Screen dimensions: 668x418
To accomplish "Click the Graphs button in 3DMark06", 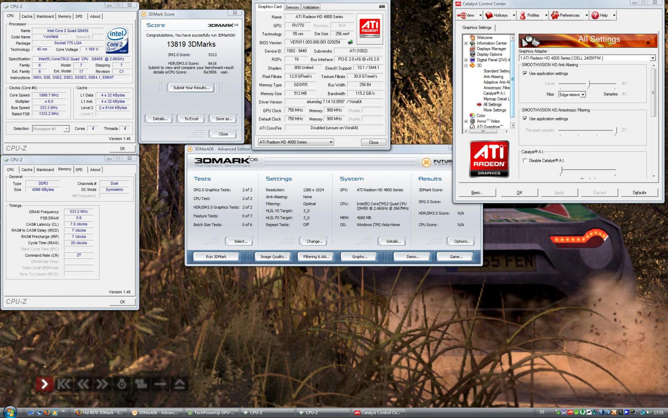I will tap(360, 256).
